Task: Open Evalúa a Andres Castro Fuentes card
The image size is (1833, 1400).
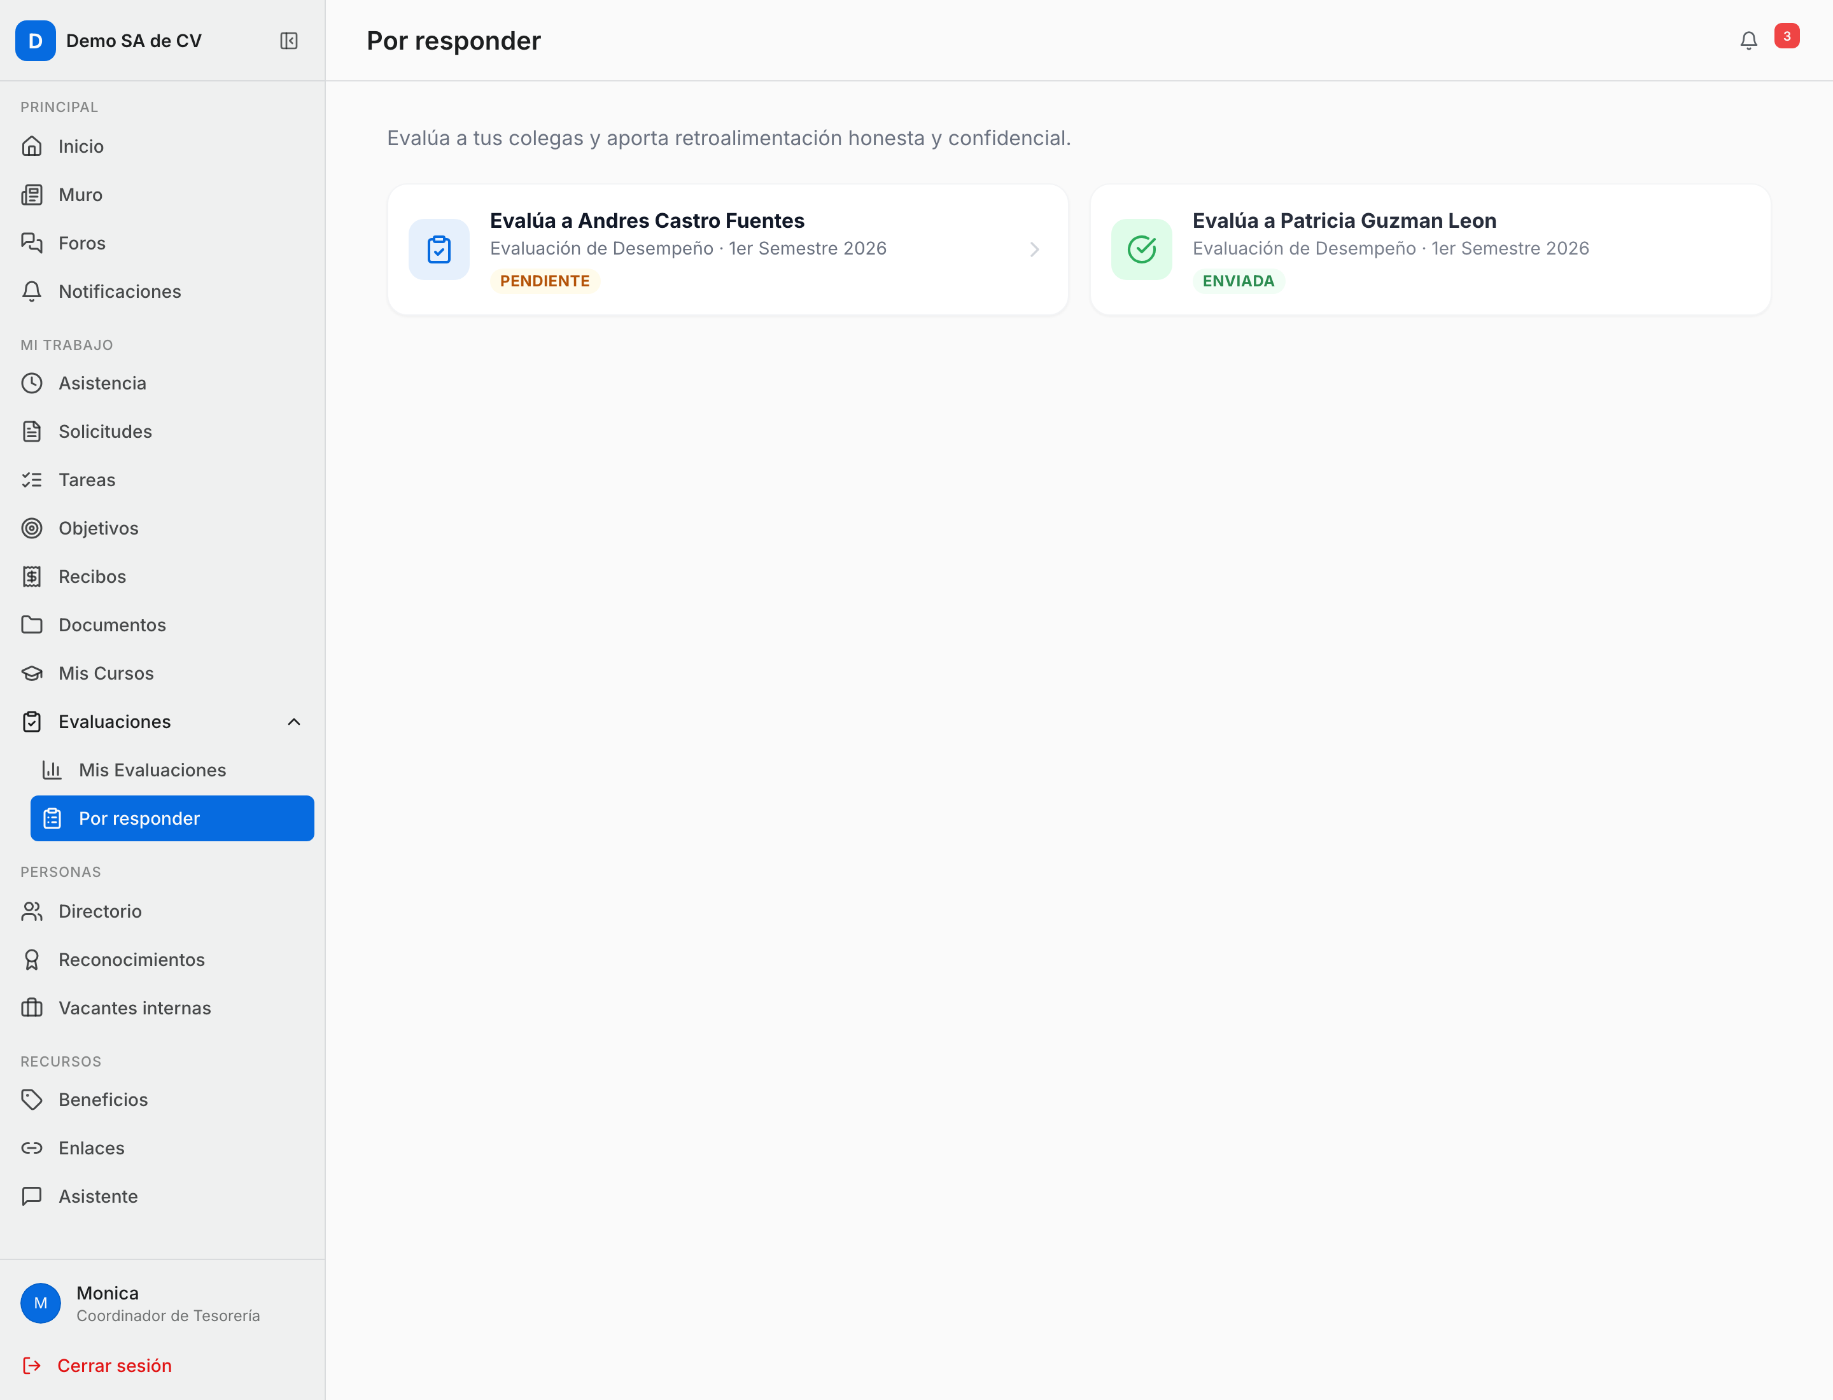Action: coord(727,250)
